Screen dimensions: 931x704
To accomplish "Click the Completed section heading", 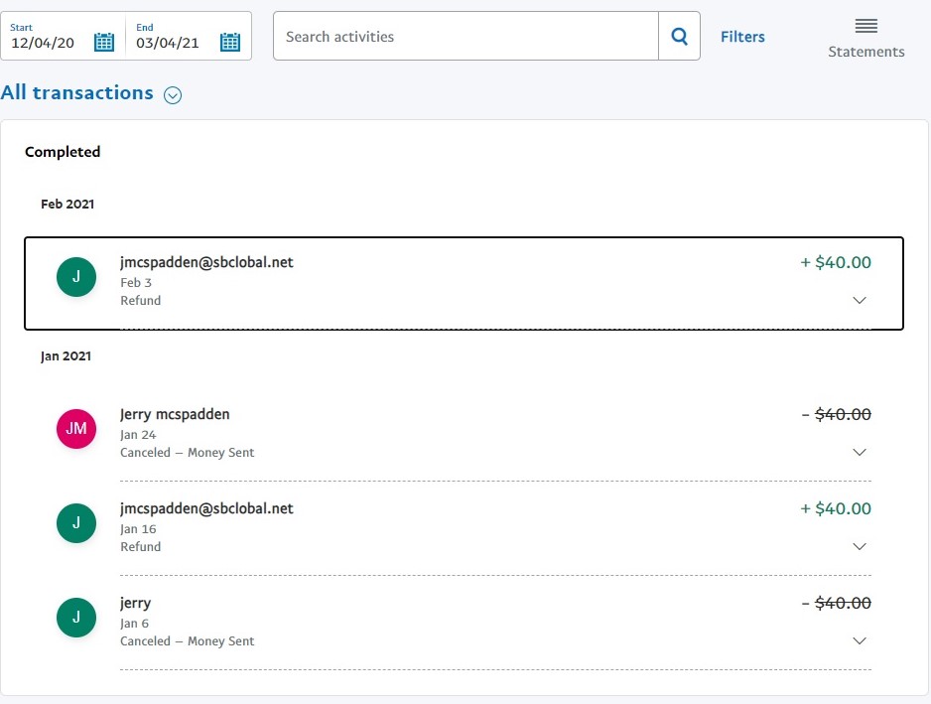I will 63,152.
